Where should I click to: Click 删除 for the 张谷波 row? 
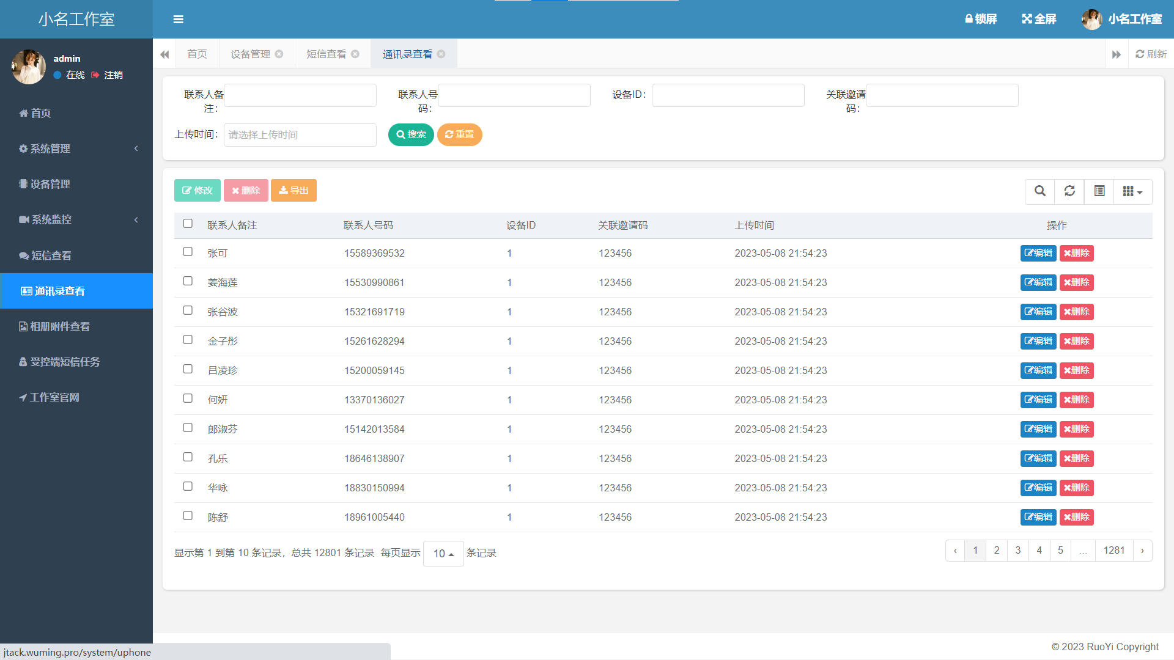pos(1076,312)
